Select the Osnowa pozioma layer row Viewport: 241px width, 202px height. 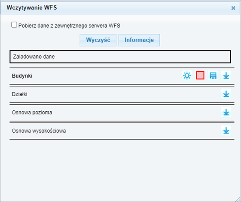pos(122,112)
